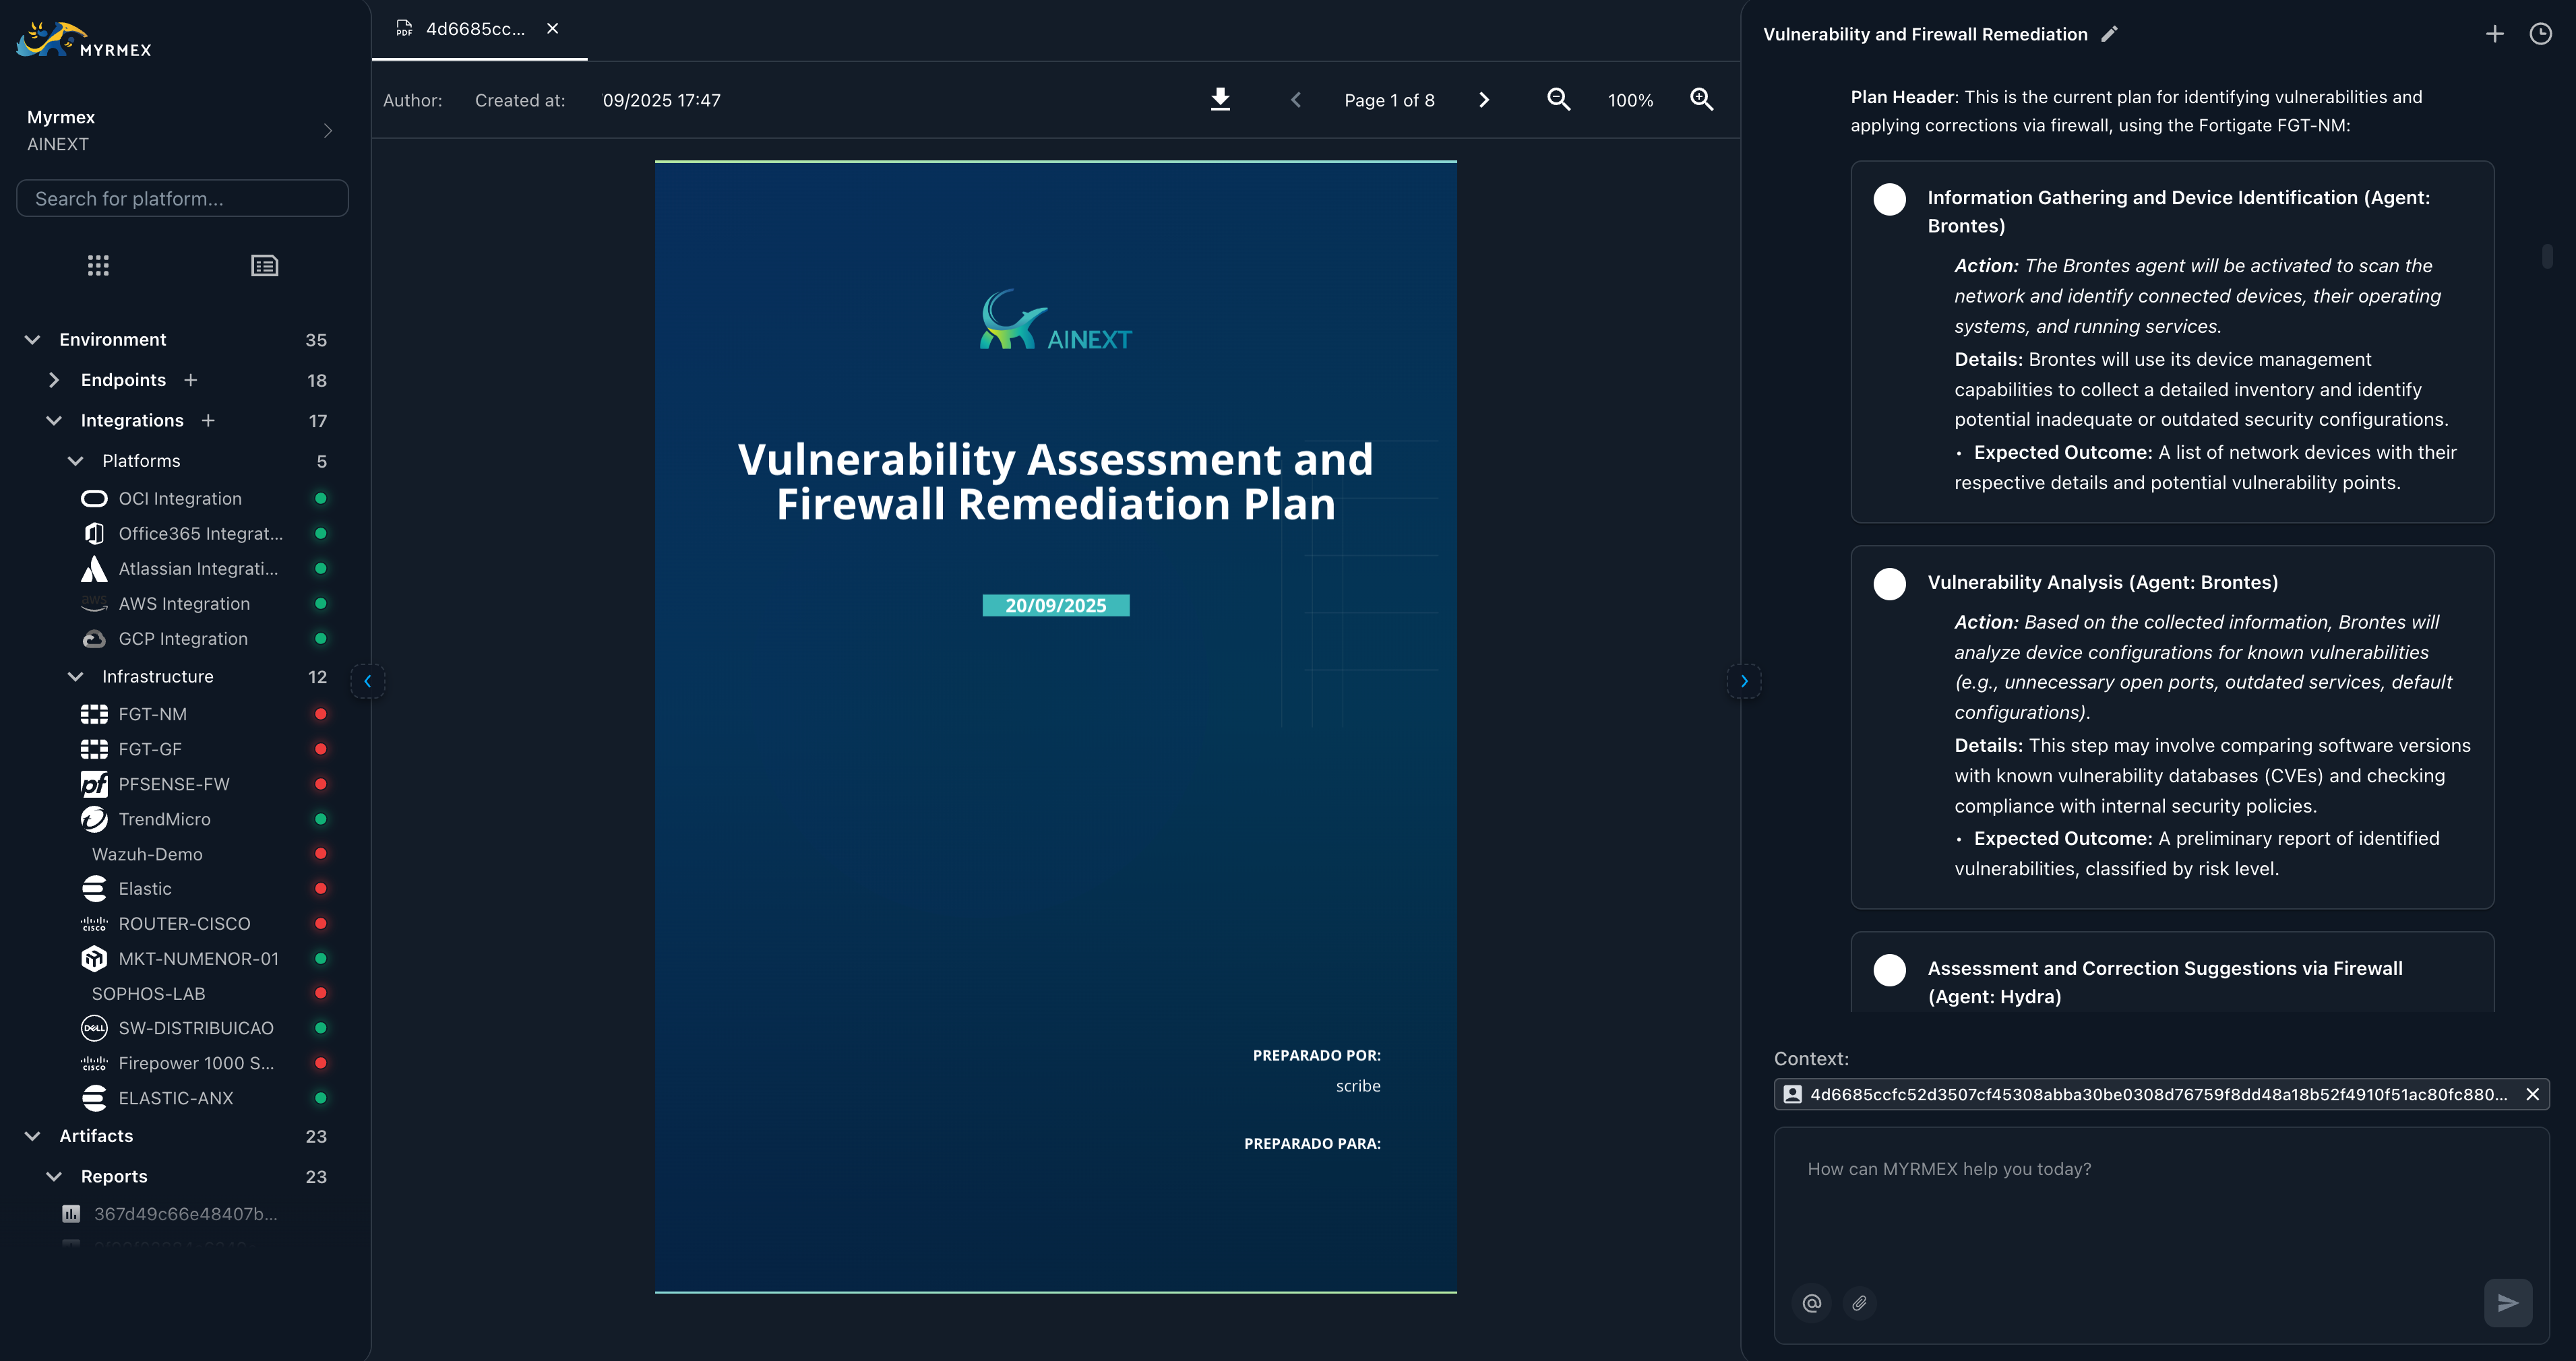Click the mention @ icon
The height and width of the screenshot is (1361, 2576).
click(x=1811, y=1303)
